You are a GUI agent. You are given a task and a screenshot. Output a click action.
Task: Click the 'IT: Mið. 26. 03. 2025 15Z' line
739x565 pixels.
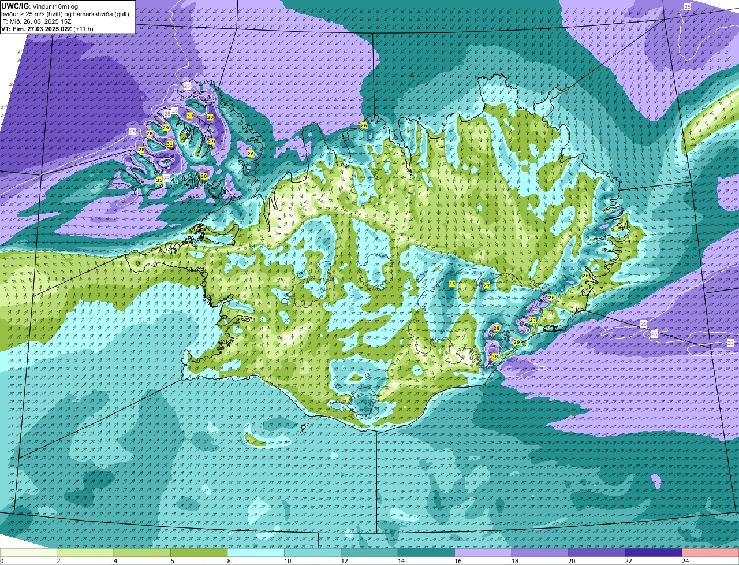pyautogui.click(x=36, y=21)
